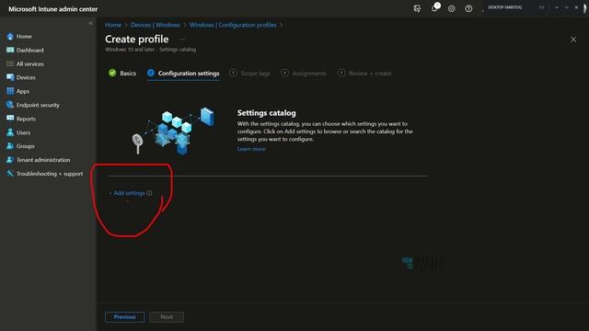Open the Copilot icon in top bar

pos(417,8)
